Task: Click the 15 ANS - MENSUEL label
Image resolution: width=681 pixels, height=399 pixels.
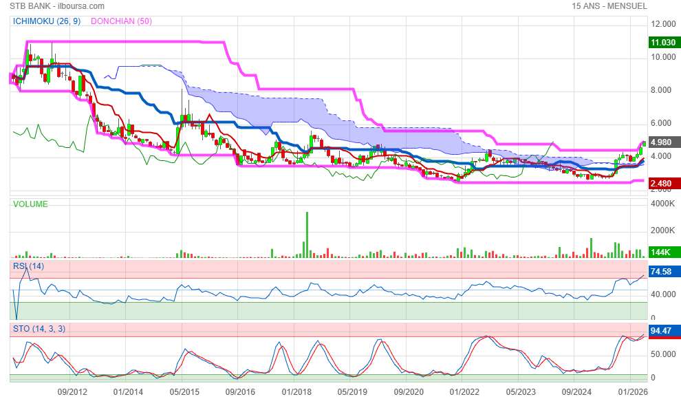Action: pos(609,6)
